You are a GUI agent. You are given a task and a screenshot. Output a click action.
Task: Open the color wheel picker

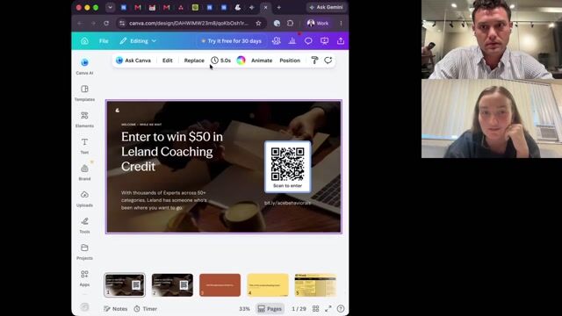point(241,61)
